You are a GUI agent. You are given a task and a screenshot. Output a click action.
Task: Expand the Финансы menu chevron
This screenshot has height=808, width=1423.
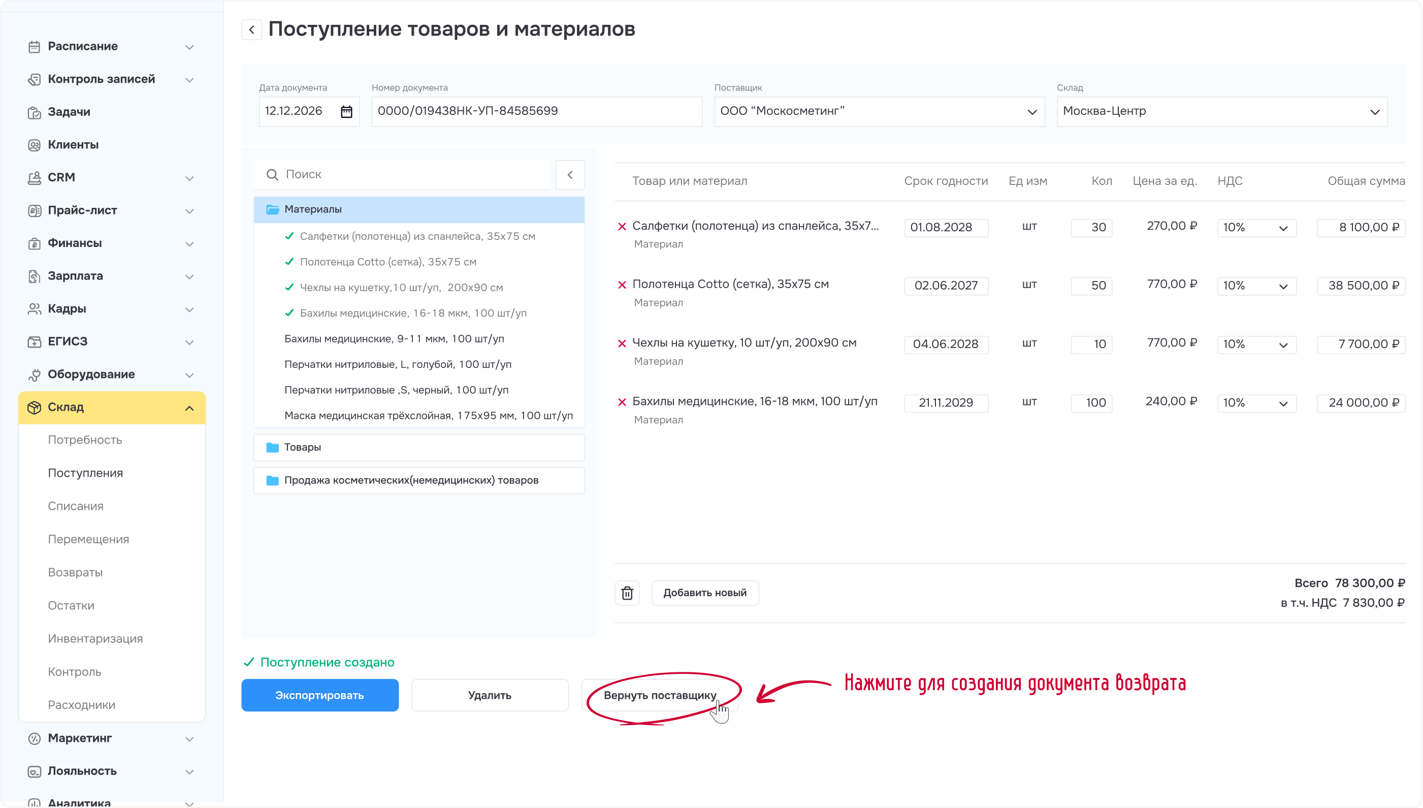[x=189, y=244]
